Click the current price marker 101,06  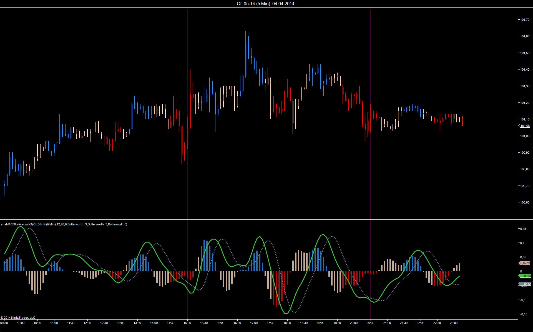pyautogui.click(x=525, y=126)
